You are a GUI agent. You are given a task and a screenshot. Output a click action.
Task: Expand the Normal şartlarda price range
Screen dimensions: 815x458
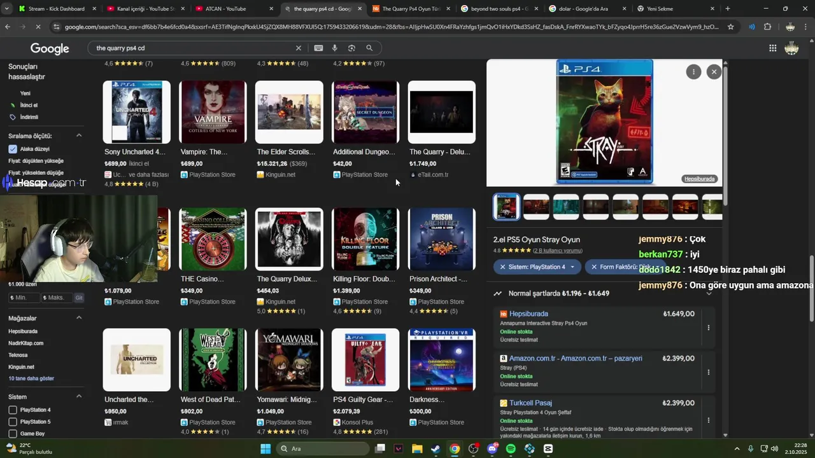coord(709,293)
